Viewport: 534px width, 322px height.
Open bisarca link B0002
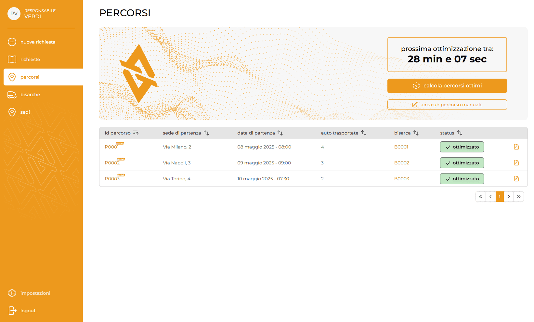(401, 163)
